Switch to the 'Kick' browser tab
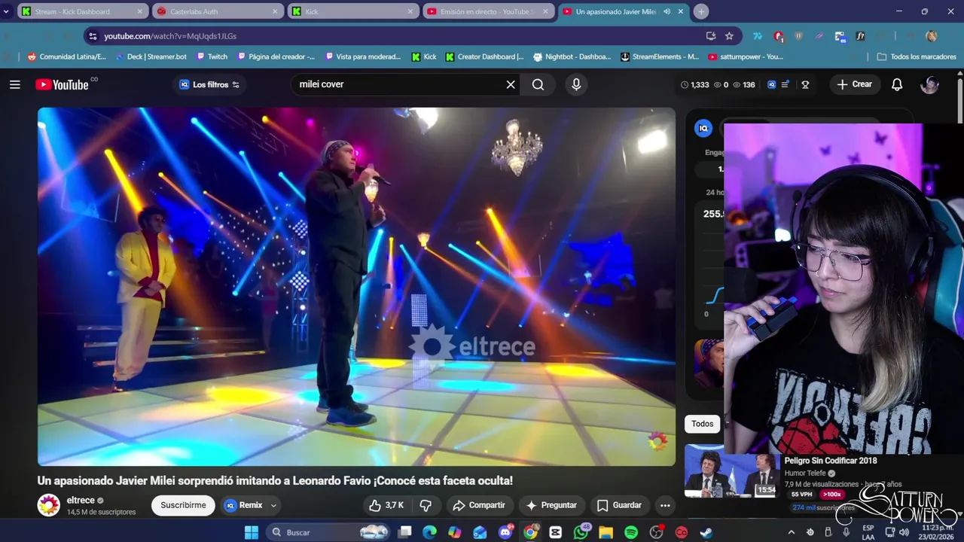 (x=353, y=11)
